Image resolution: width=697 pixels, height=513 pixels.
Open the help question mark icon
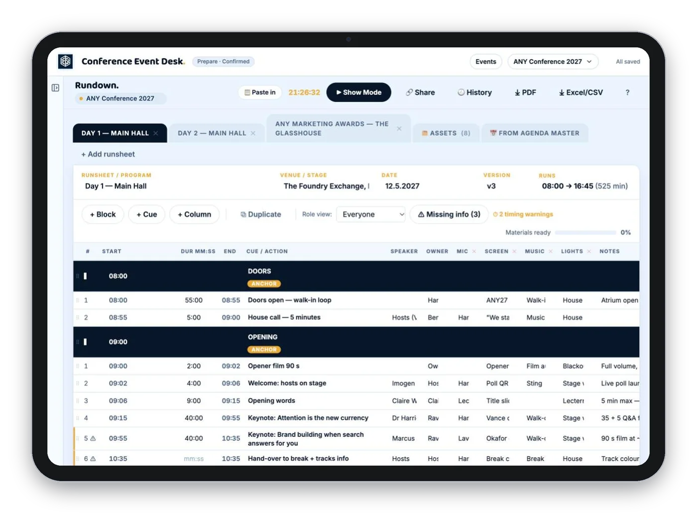pos(627,93)
